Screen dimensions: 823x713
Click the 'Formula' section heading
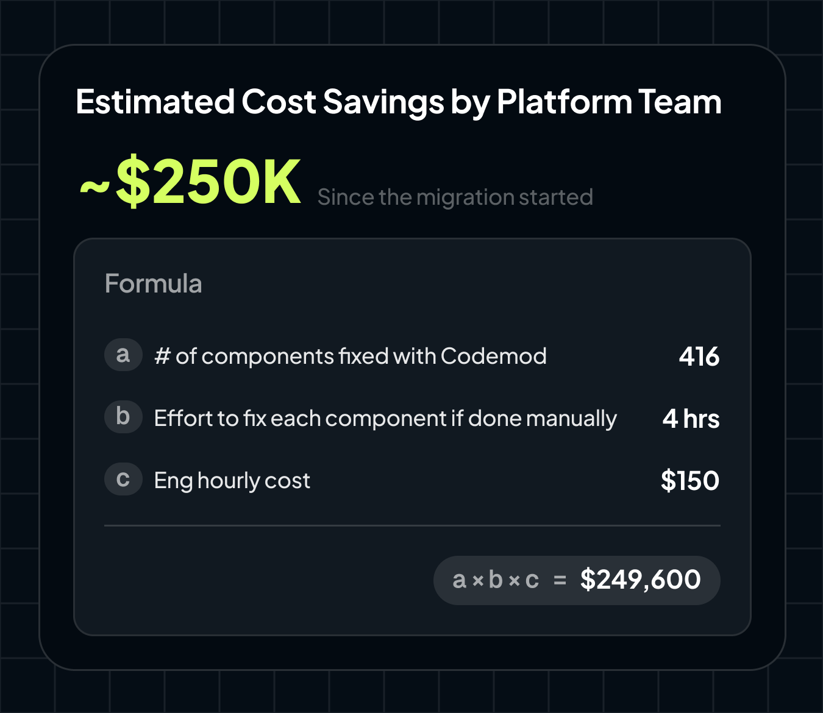[x=153, y=283]
